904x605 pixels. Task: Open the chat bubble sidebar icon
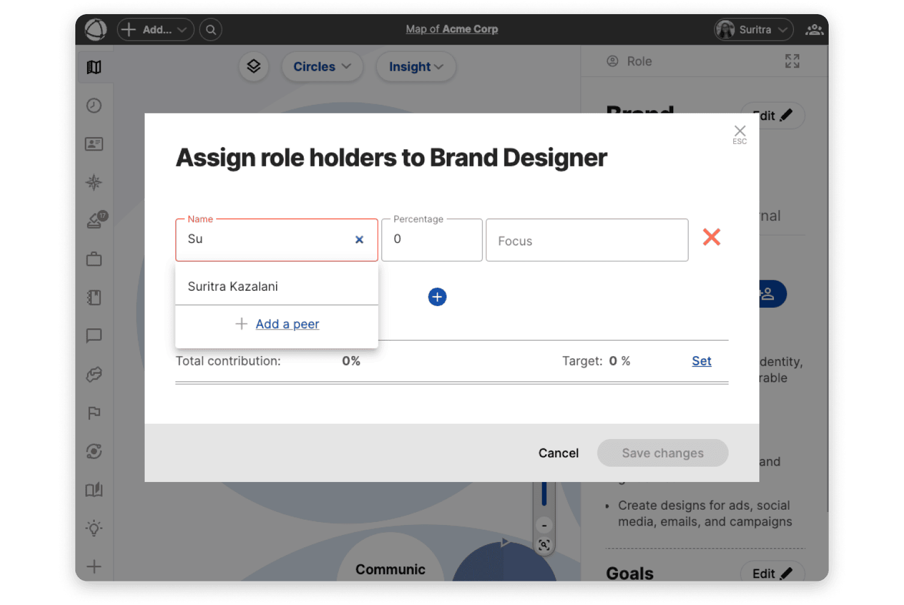(94, 335)
